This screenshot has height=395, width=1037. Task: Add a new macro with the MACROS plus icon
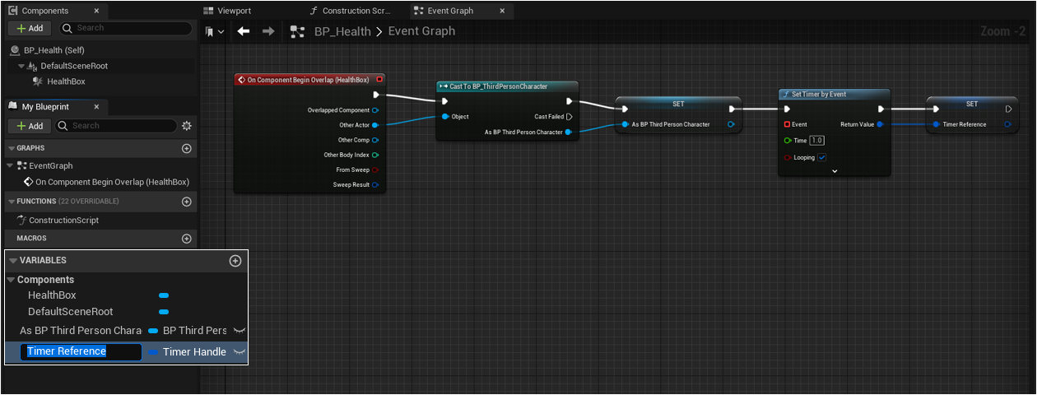tap(187, 239)
